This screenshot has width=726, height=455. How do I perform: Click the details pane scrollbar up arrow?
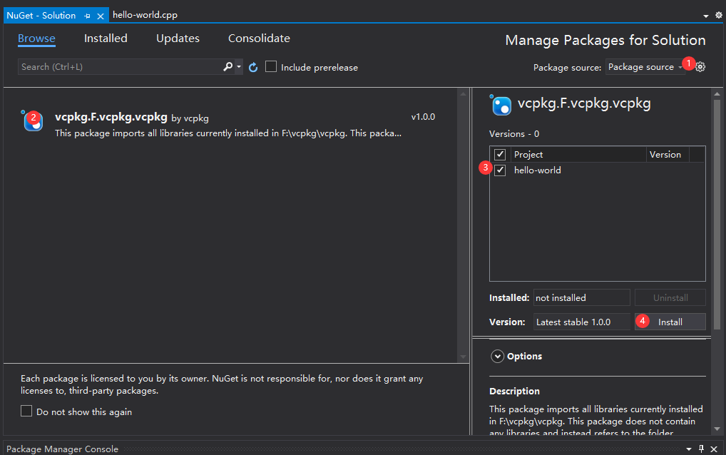[717, 94]
